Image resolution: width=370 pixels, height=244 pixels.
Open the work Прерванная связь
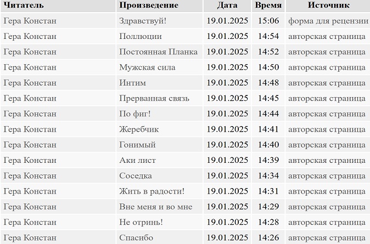click(x=154, y=98)
